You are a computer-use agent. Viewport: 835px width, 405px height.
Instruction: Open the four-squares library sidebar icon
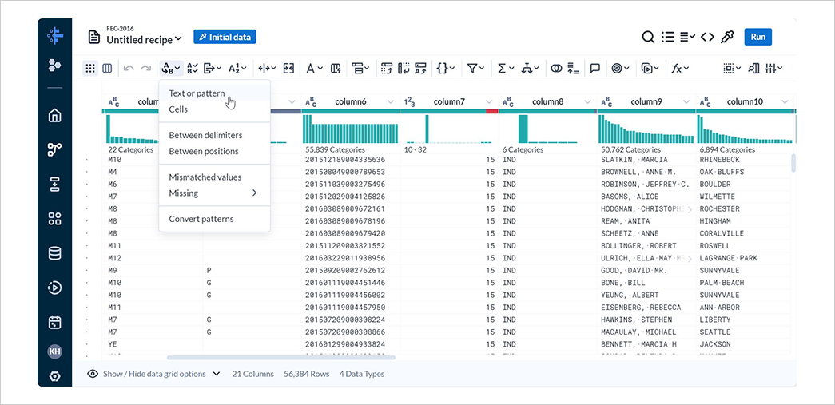(54, 218)
